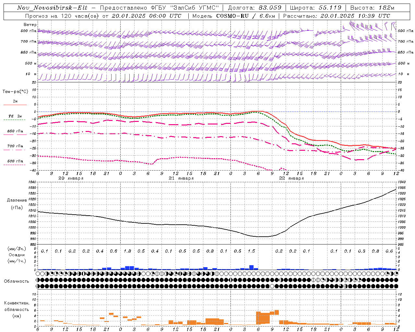This screenshot has height=332, width=415.
Task: Click the Осадки precipitation label
Action: click(x=17, y=255)
